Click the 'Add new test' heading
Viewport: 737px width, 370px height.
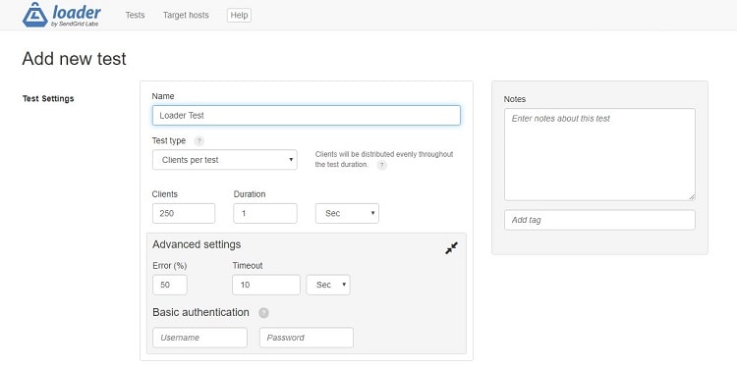click(75, 59)
